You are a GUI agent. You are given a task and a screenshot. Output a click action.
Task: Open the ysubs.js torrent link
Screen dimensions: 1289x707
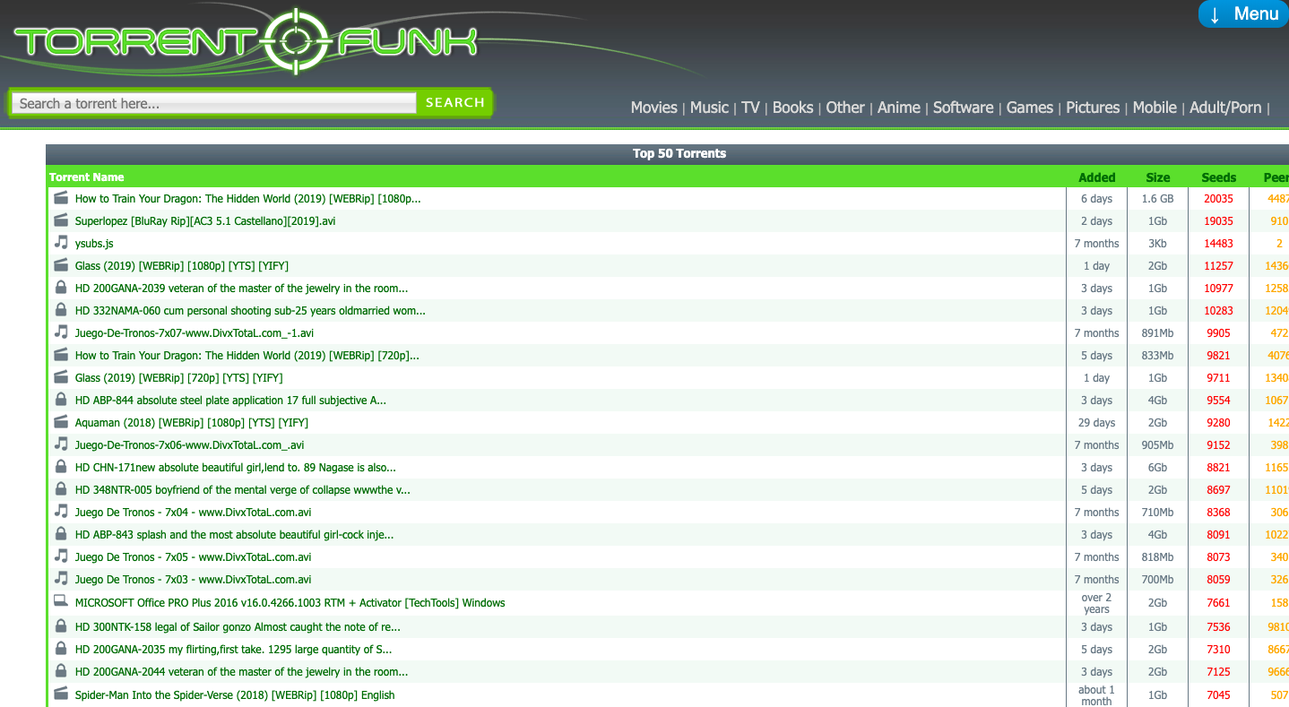click(94, 244)
